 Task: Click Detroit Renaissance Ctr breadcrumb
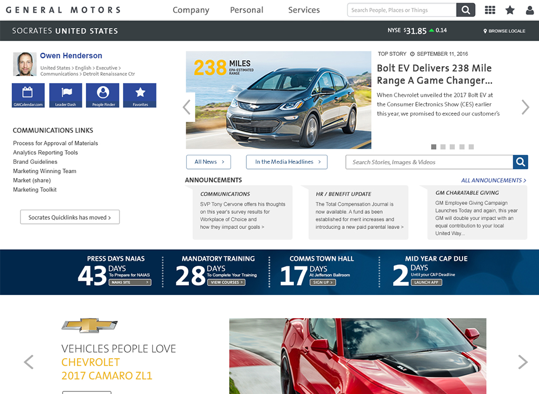click(108, 74)
